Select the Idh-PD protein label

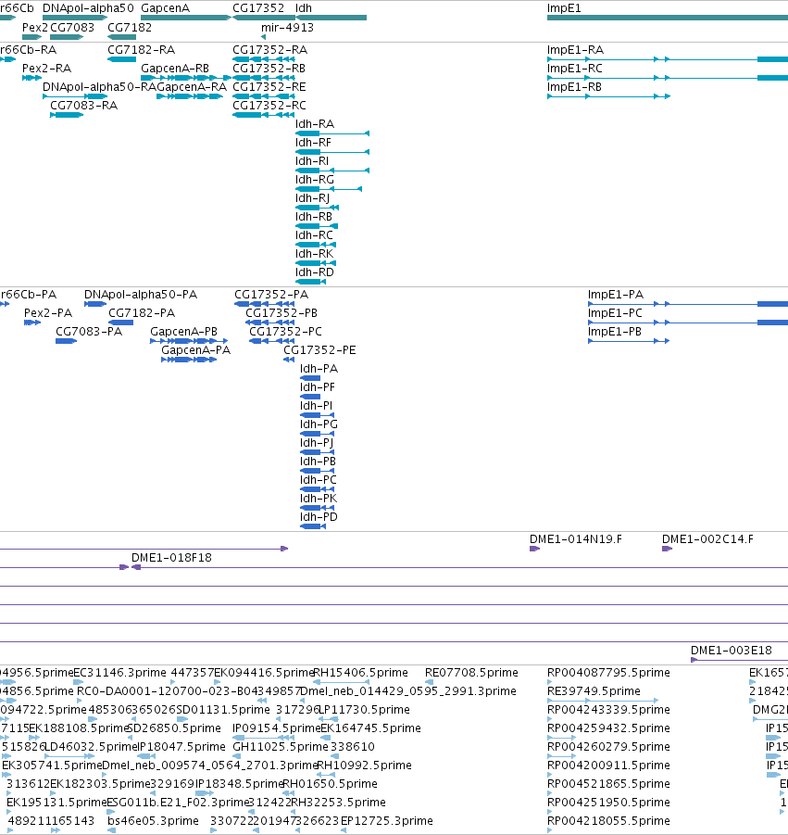coord(319,517)
